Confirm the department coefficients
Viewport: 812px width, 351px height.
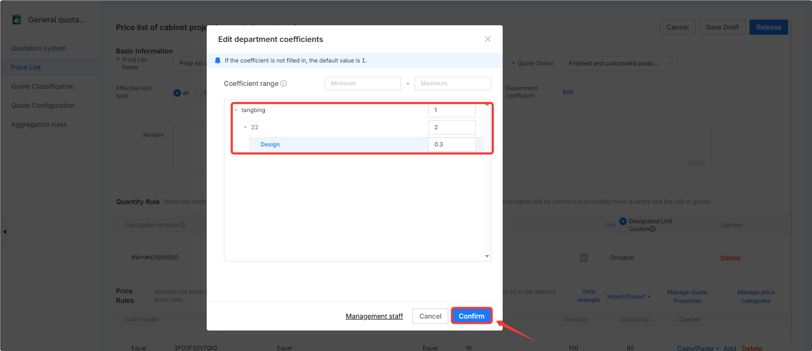(x=472, y=316)
